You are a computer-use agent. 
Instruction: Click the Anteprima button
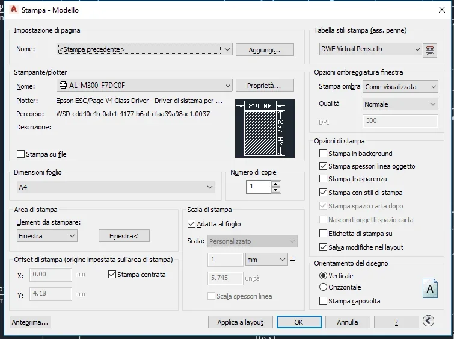30,322
